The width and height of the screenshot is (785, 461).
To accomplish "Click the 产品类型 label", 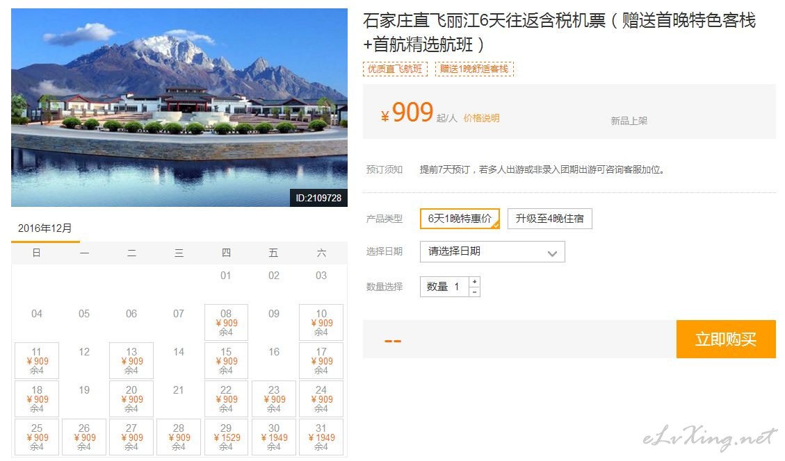I will coord(385,219).
